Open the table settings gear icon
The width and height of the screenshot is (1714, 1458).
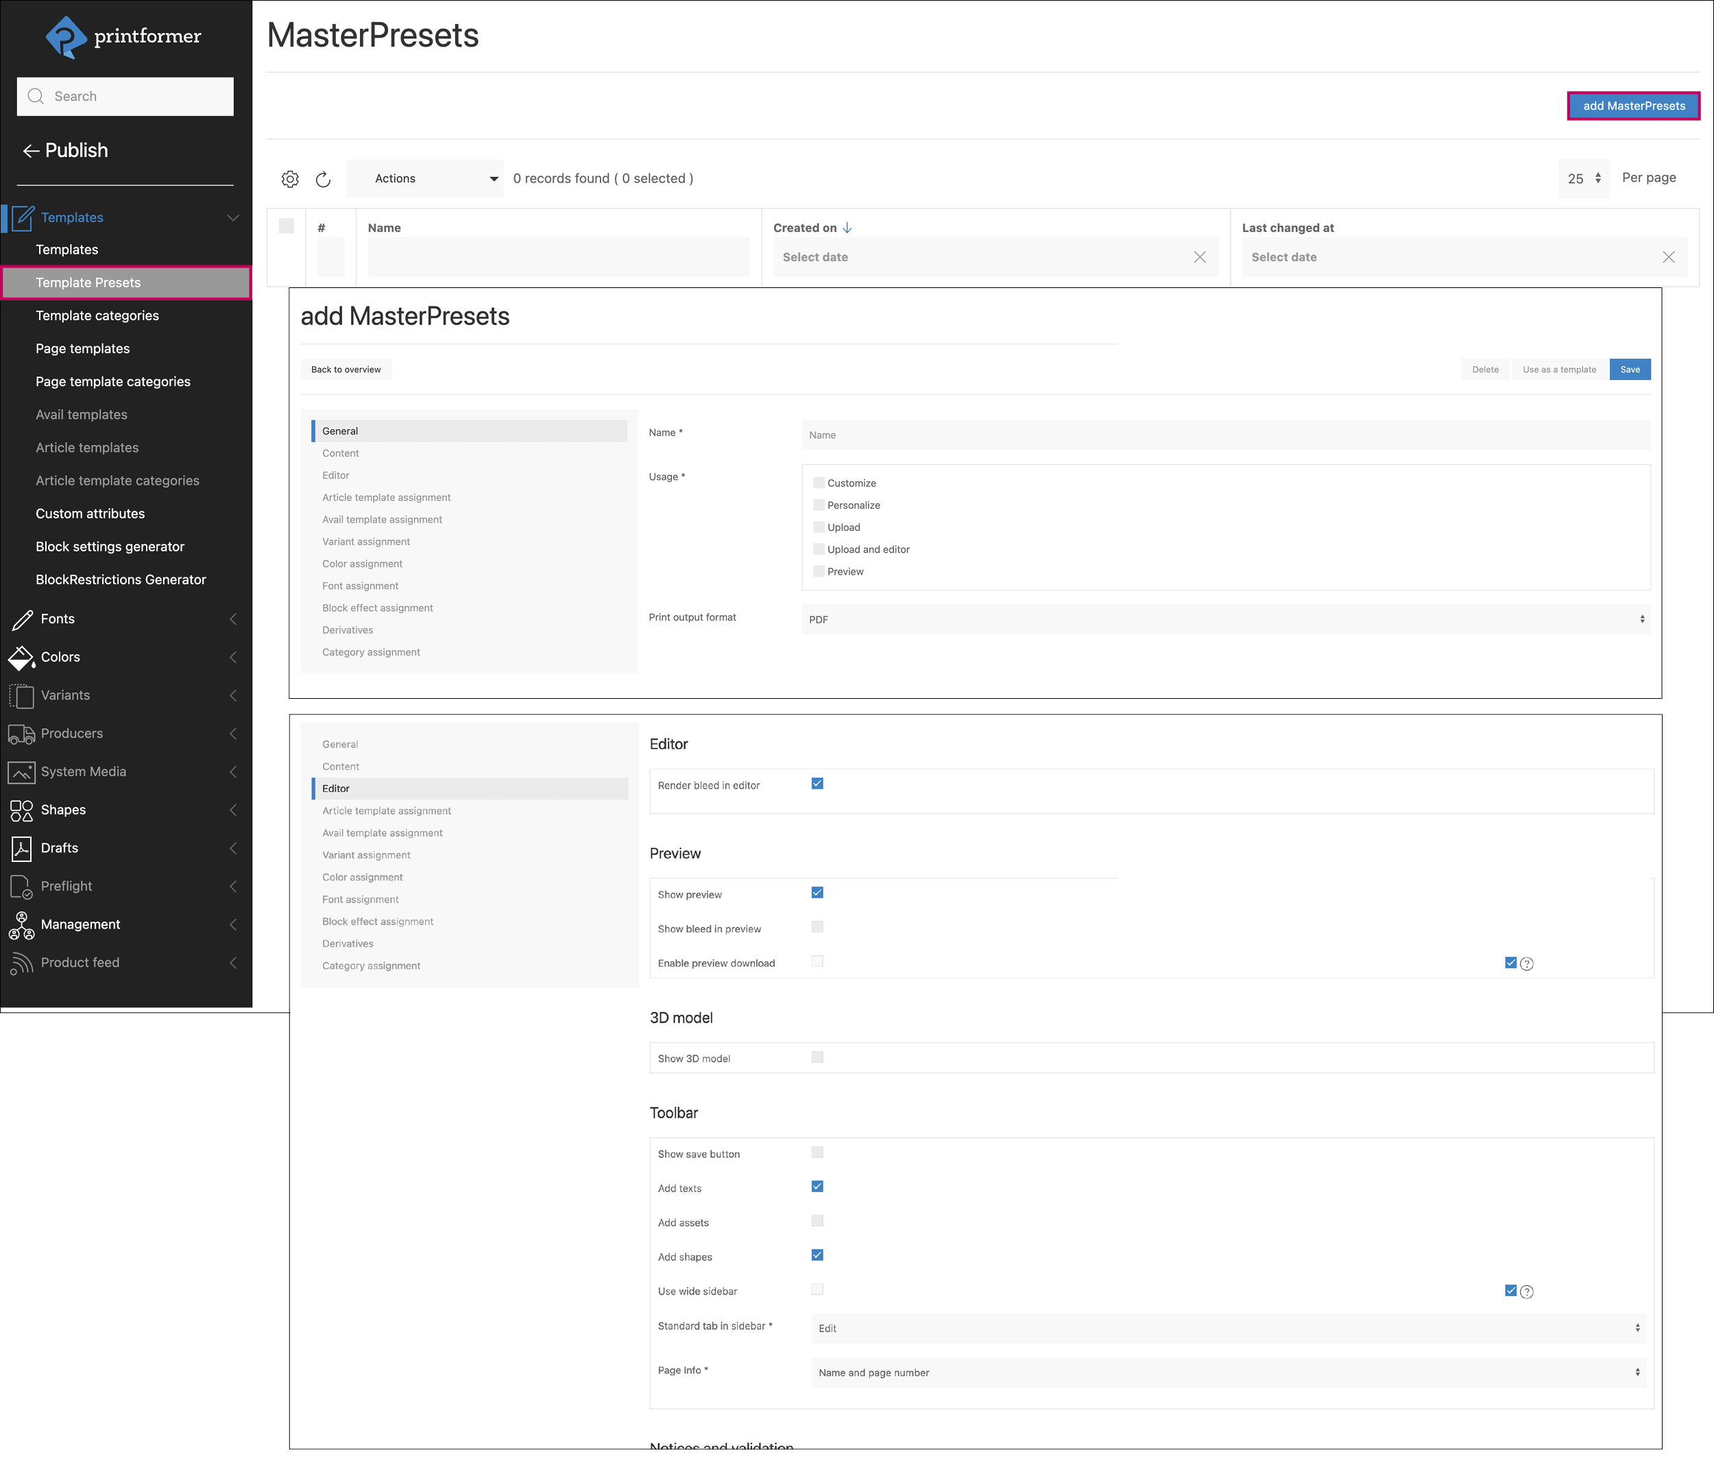click(290, 178)
